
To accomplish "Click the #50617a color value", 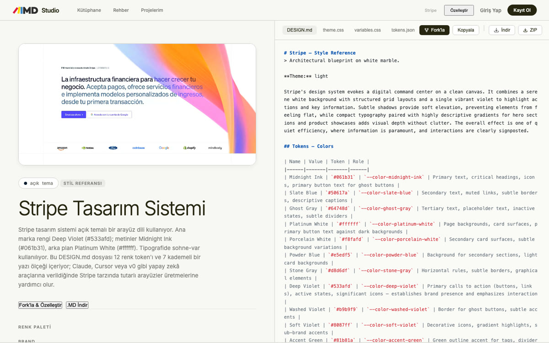I will pos(337,193).
